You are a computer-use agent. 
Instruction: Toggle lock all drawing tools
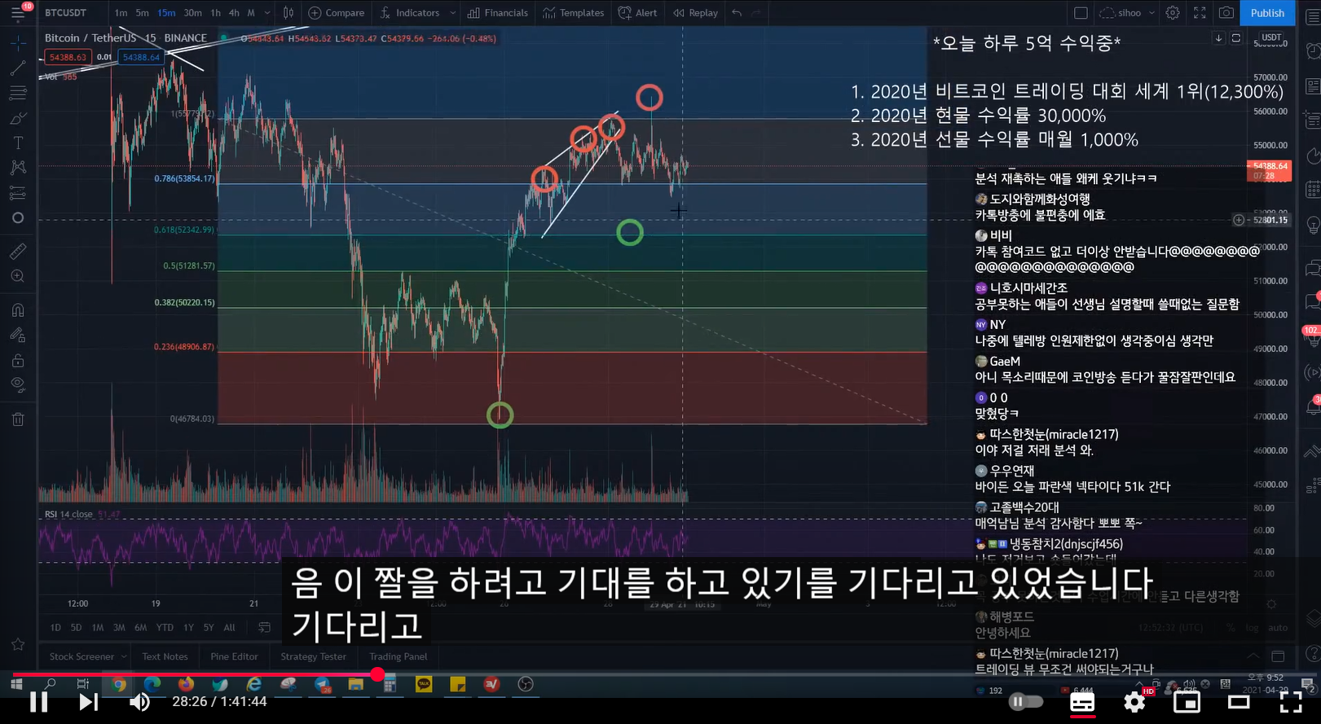click(x=18, y=360)
